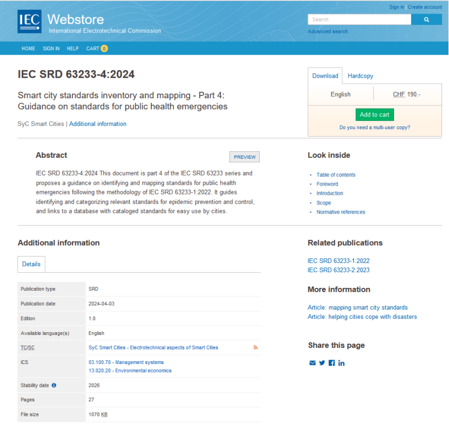Click the Stability date info icon

pos(54,386)
